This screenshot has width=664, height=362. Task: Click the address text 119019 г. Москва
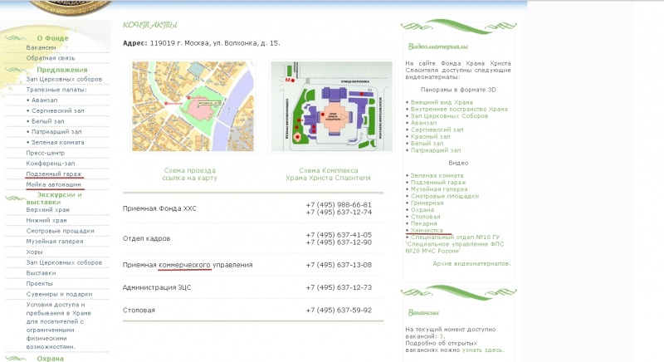(215, 43)
